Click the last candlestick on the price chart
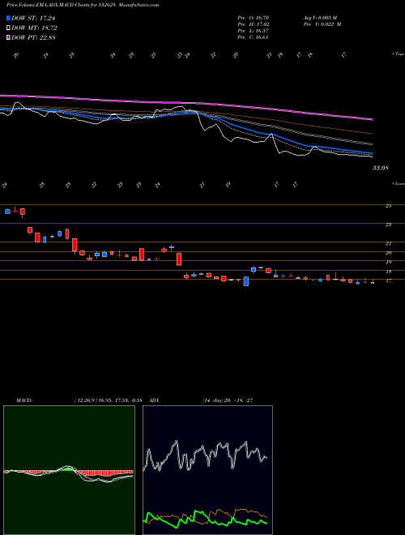 click(x=373, y=282)
